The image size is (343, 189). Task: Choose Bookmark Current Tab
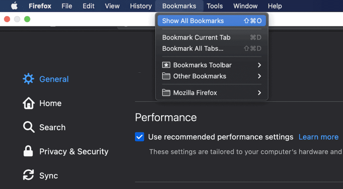[x=212, y=37]
